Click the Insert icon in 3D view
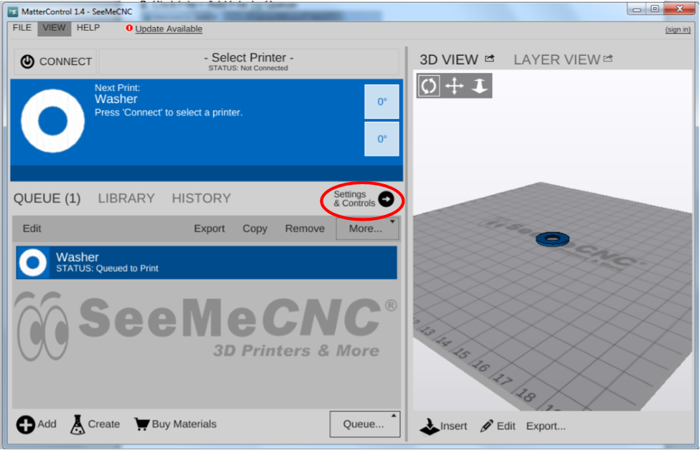Screen dimensions: 700x450 (x=429, y=426)
